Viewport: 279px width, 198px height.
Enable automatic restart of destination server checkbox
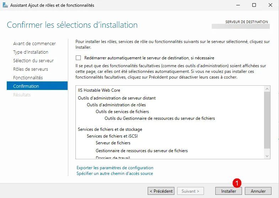tap(78, 58)
